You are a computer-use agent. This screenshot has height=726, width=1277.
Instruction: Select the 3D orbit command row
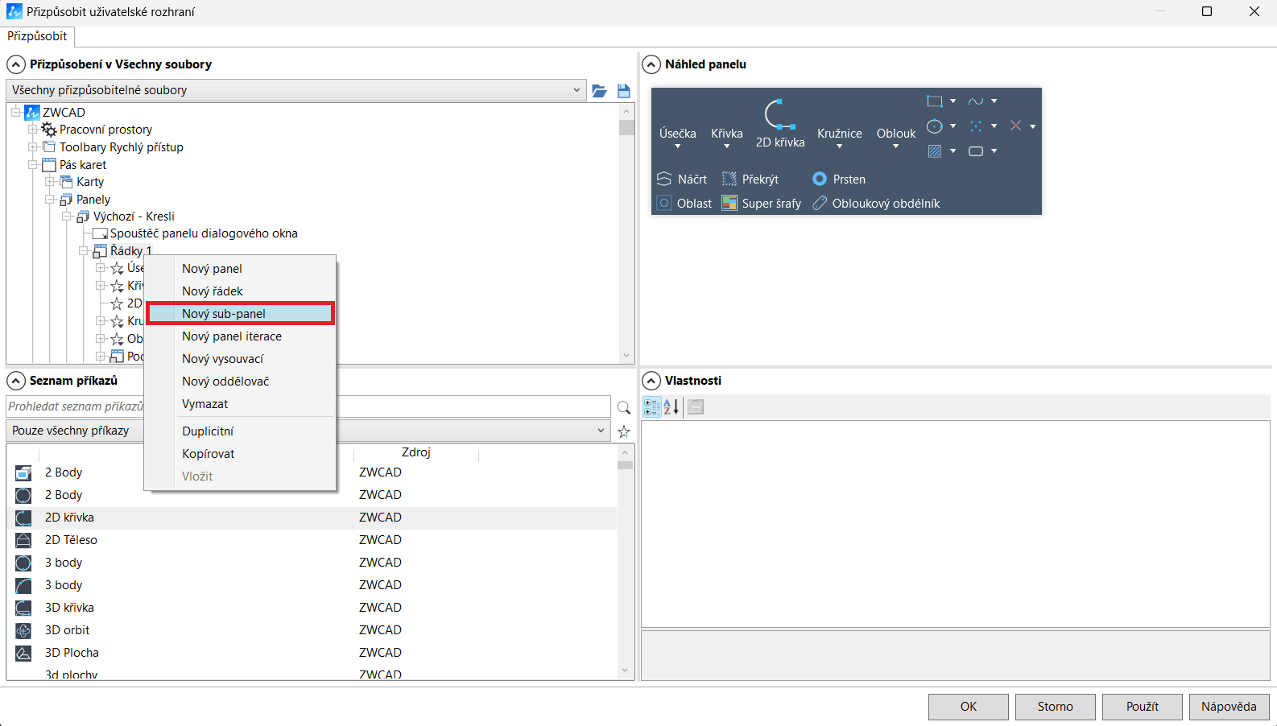(68, 630)
